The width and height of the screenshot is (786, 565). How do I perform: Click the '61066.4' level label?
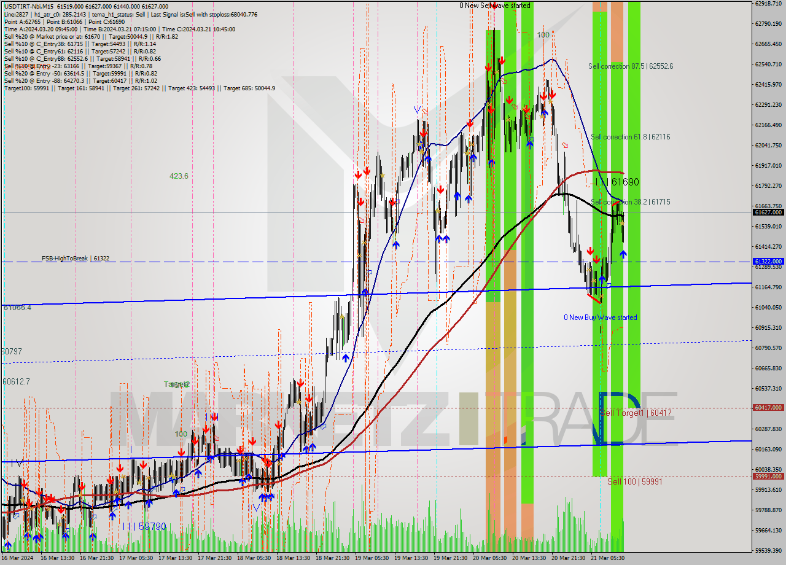pyautogui.click(x=17, y=308)
